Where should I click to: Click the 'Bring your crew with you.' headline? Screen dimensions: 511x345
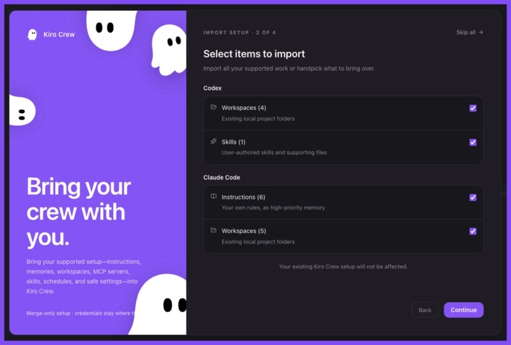click(x=79, y=212)
